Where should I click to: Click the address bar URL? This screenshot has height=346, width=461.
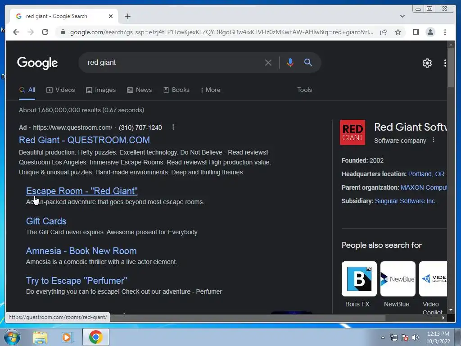coord(221,32)
